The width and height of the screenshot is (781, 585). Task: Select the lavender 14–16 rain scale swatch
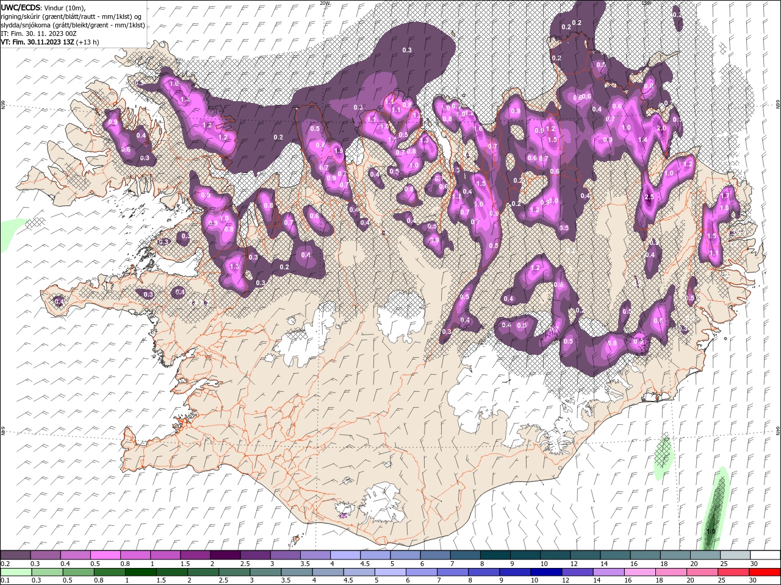(608, 572)
